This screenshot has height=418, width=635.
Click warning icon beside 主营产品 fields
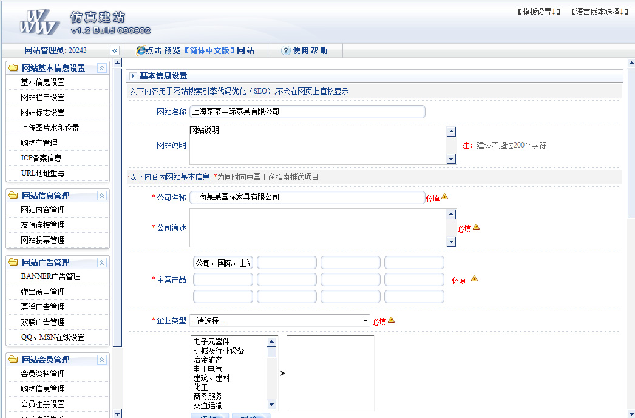pyautogui.click(x=474, y=279)
